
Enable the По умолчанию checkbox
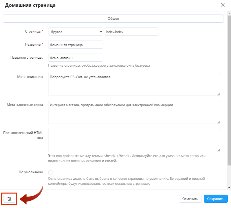pyautogui.click(x=50, y=172)
